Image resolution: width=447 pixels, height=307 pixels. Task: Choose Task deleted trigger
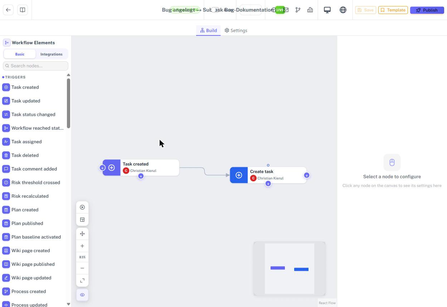33,155
